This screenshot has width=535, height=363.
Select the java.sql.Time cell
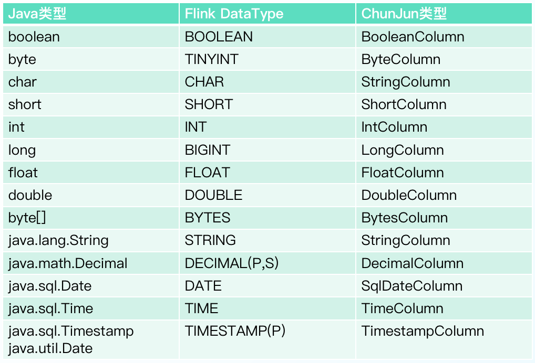point(50,308)
